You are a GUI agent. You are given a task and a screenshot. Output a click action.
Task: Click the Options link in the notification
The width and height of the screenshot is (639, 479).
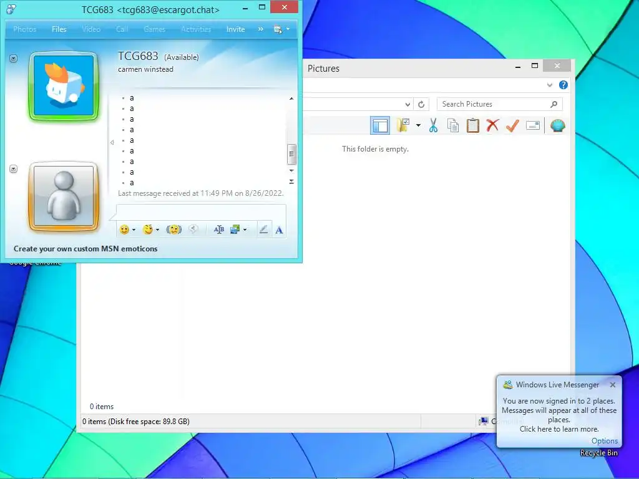[x=604, y=441]
